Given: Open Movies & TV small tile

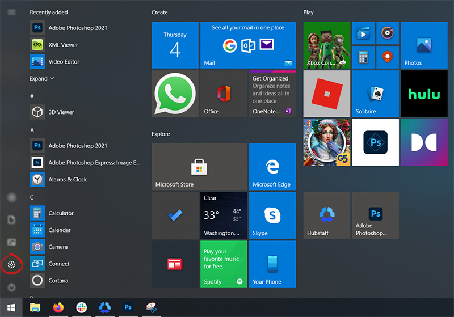Looking at the screenshot, I should (x=363, y=33).
